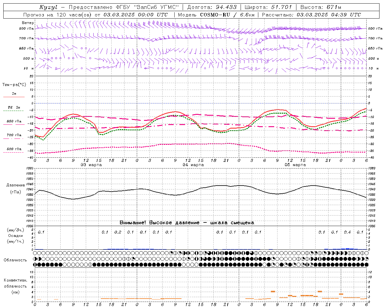384x307 pixels.
Task: Click the "Td 2м" dew point legend entry
Action: point(14,107)
